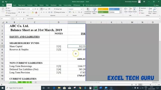Apply the yellow fill color bucket

33,12
